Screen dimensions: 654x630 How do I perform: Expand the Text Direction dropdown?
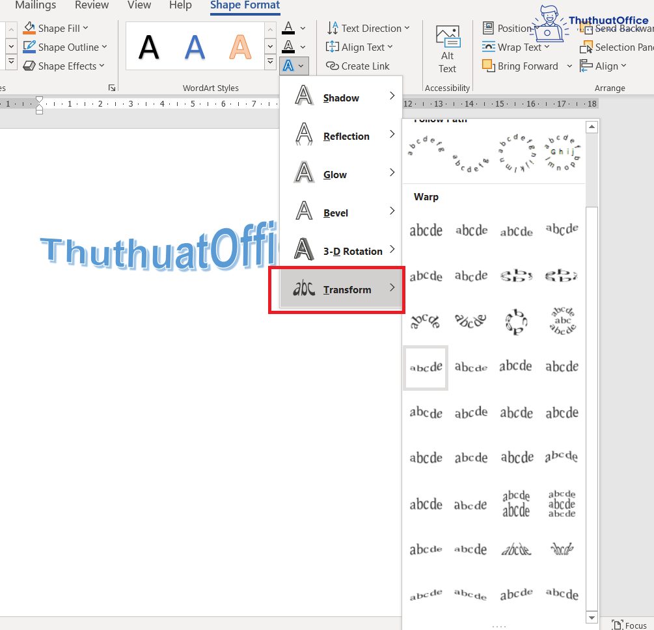pos(407,28)
